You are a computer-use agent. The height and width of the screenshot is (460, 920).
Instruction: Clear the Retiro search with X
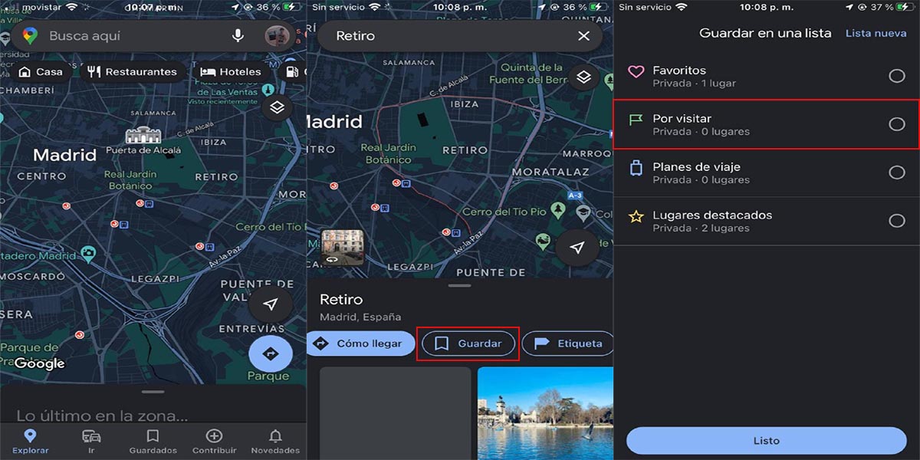tap(584, 36)
